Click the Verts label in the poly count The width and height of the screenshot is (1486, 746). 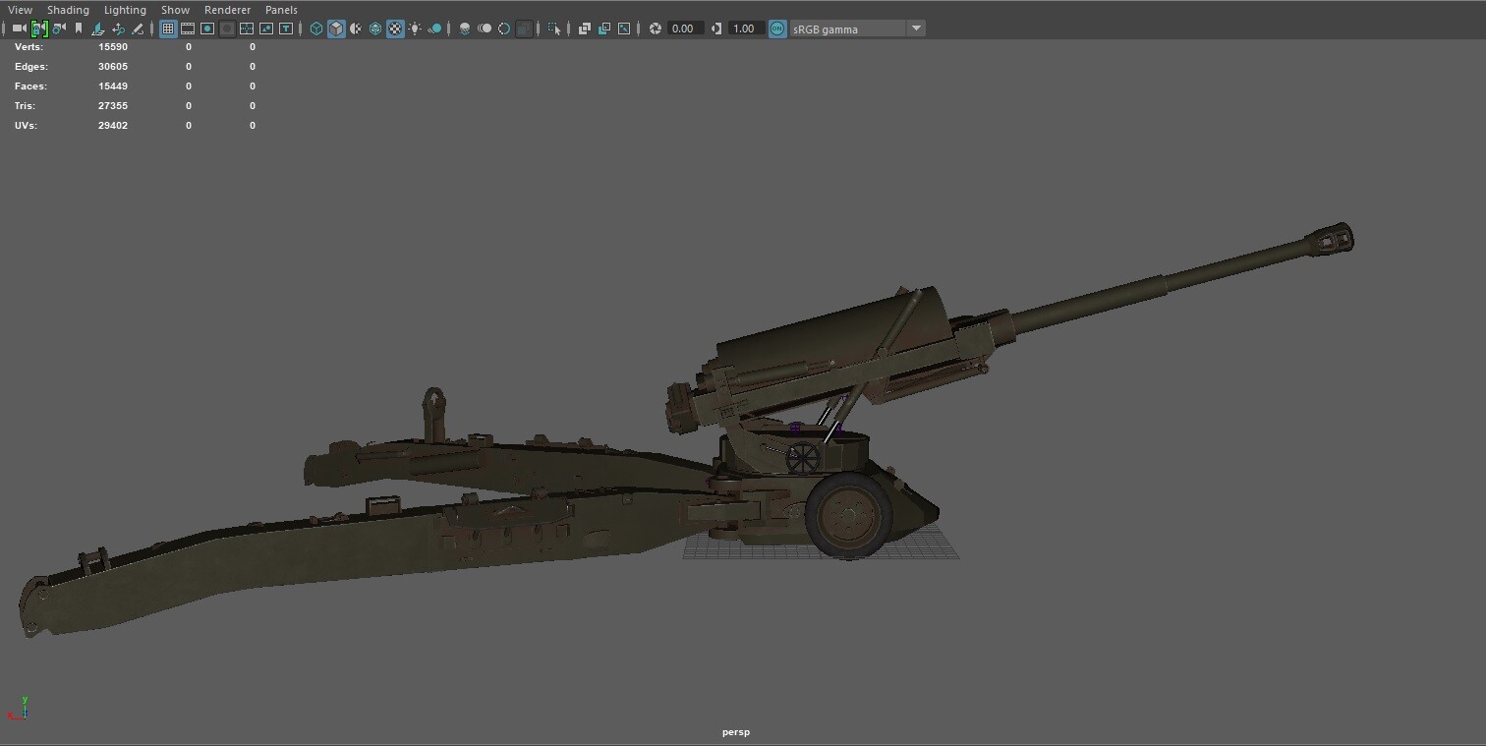click(x=29, y=47)
